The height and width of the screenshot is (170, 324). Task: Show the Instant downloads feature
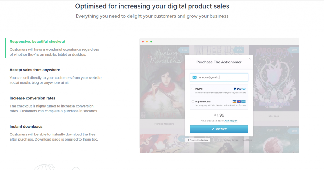(x=26, y=126)
